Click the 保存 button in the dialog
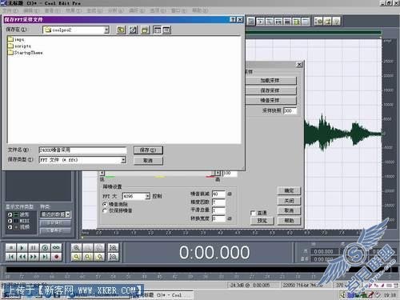 [x=148, y=150]
